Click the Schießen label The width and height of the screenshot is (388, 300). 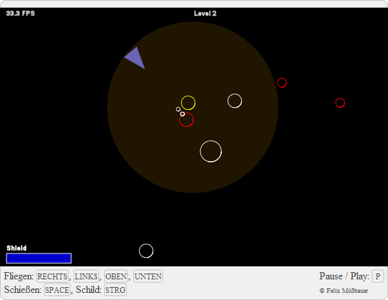[23, 290]
